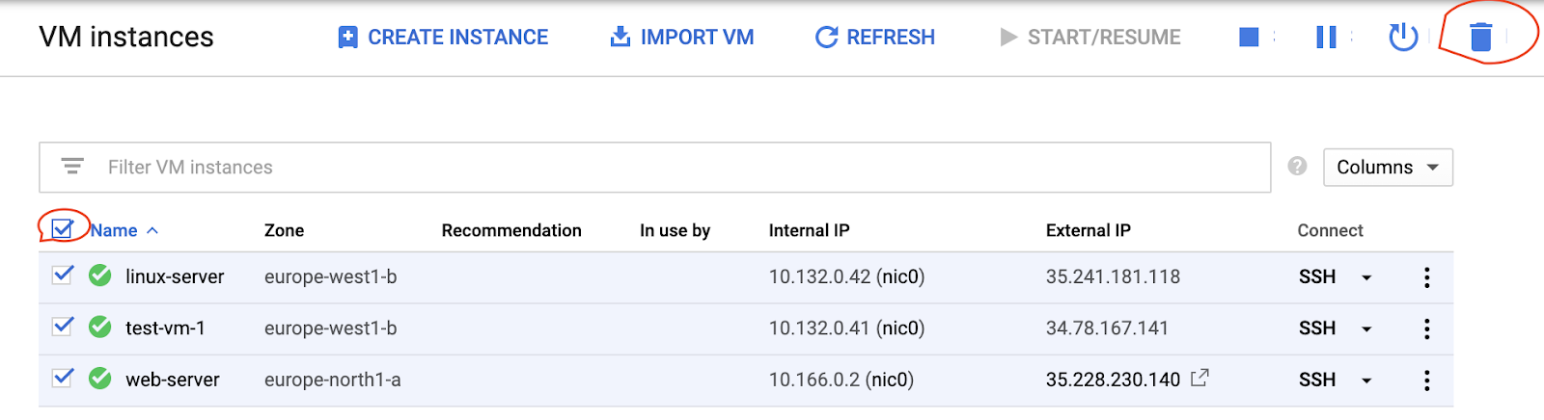Image resolution: width=1544 pixels, height=420 pixels.
Task: Click the suspend pause icon
Action: pos(1326,38)
